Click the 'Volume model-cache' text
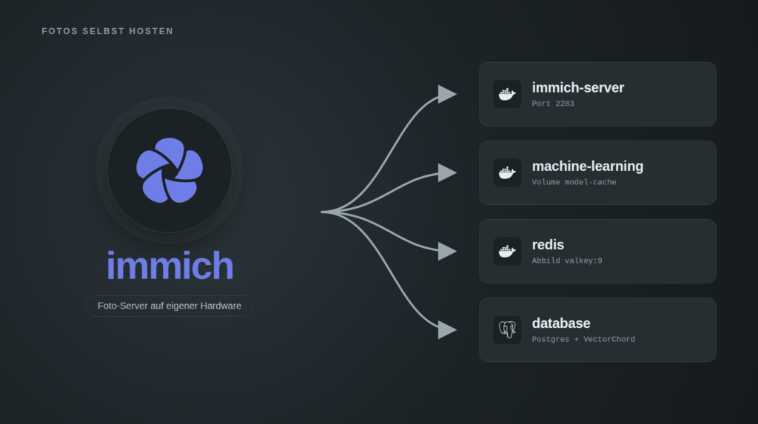The width and height of the screenshot is (758, 424). [x=574, y=182]
